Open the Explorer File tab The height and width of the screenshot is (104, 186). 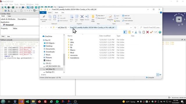pos(43,12)
